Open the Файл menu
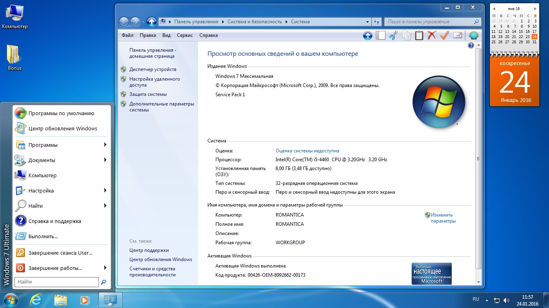Image resolution: width=549 pixels, height=308 pixels. [x=127, y=35]
